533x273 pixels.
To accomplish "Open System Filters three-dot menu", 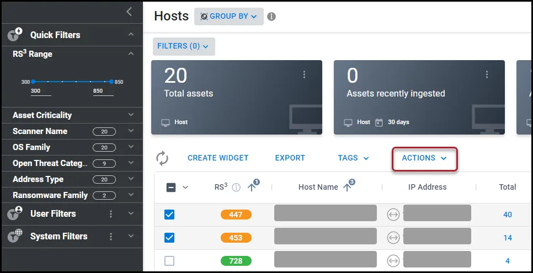I will 111,236.
